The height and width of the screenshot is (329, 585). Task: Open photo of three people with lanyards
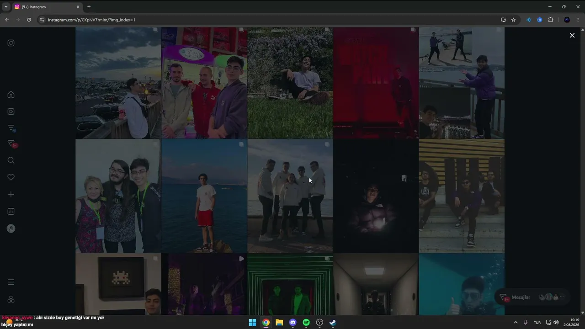pyautogui.click(x=118, y=196)
